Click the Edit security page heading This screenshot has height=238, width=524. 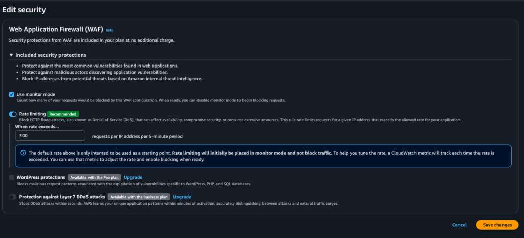pos(24,9)
